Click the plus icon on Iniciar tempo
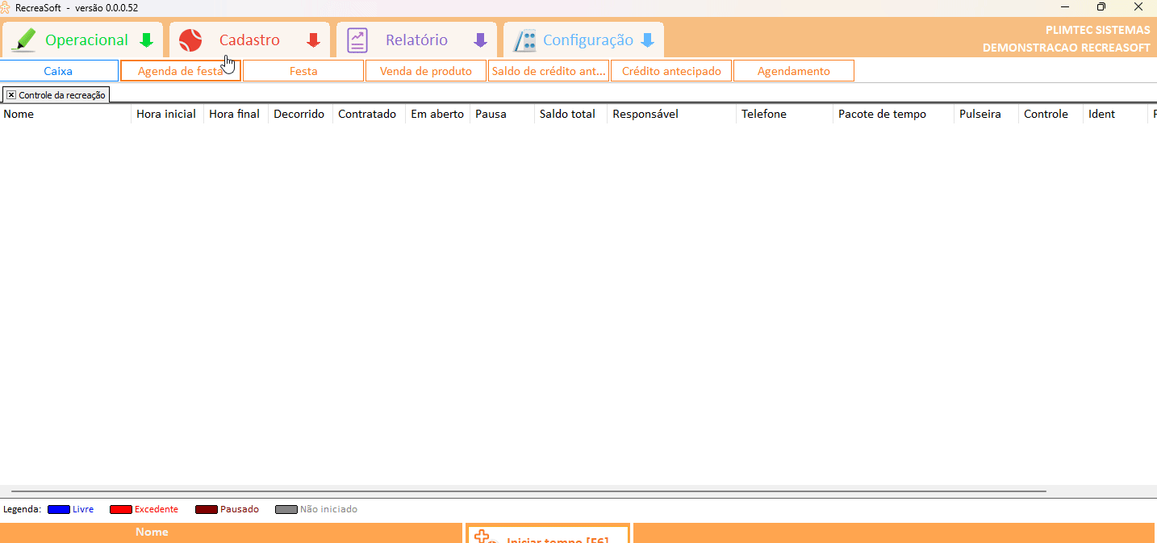The image size is (1157, 543). click(482, 537)
